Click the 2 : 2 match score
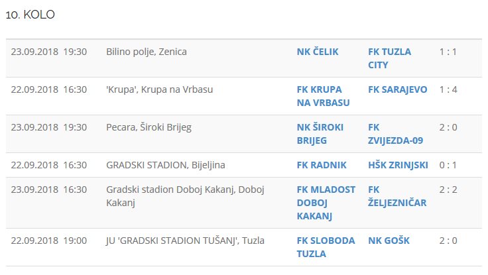 pos(448,190)
